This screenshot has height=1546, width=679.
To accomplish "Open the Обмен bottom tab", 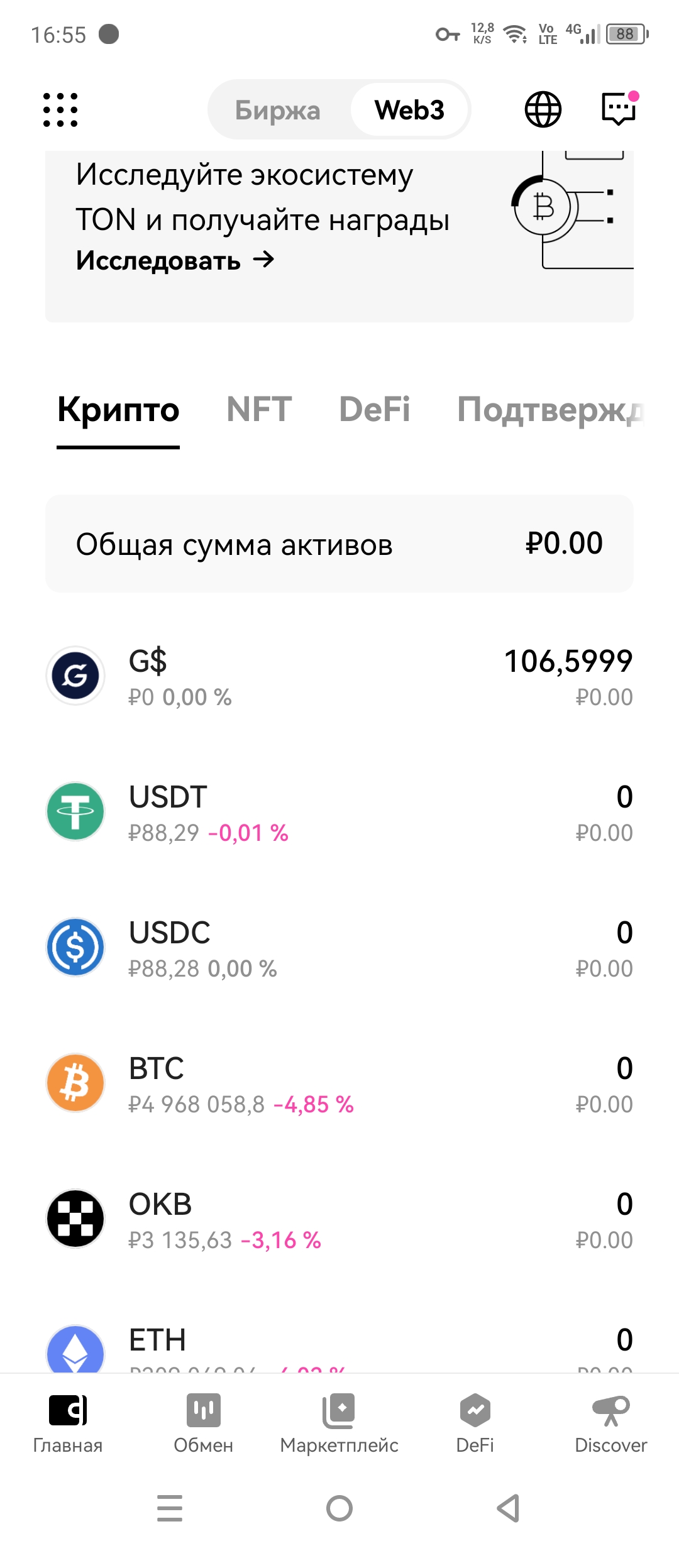I will pos(203,1423).
